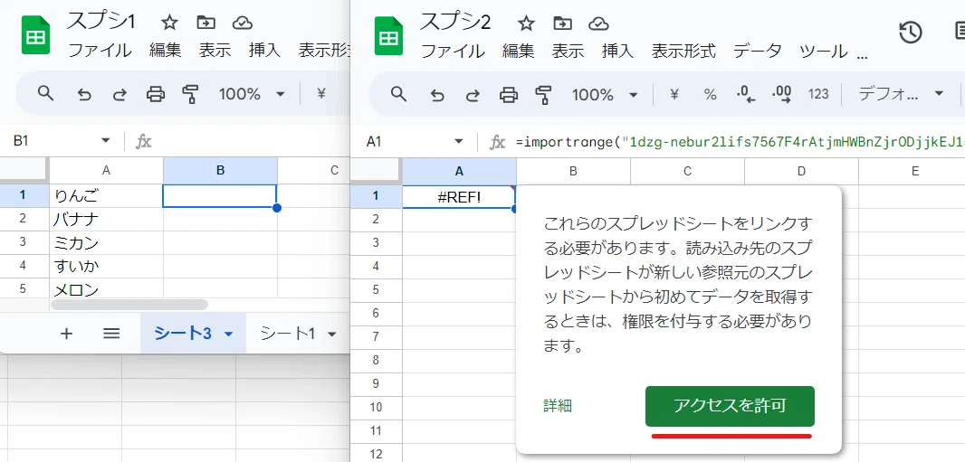This screenshot has height=462, width=965.
Task: Open ファイル menu in スプシ1
Action: (x=100, y=51)
